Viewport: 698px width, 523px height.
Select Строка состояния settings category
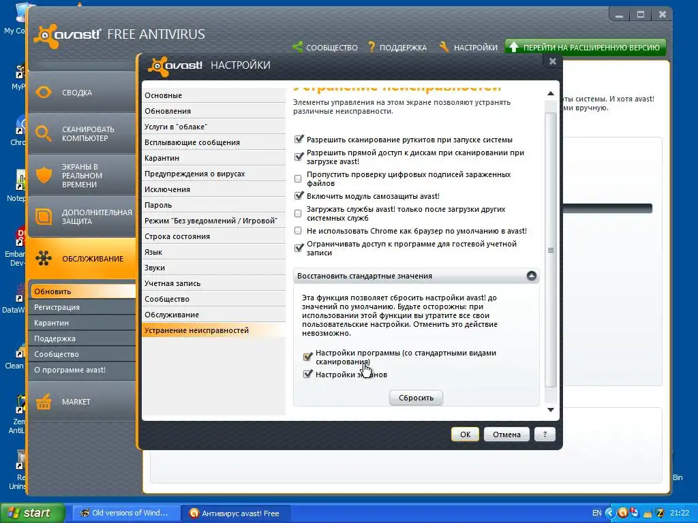[x=213, y=236]
